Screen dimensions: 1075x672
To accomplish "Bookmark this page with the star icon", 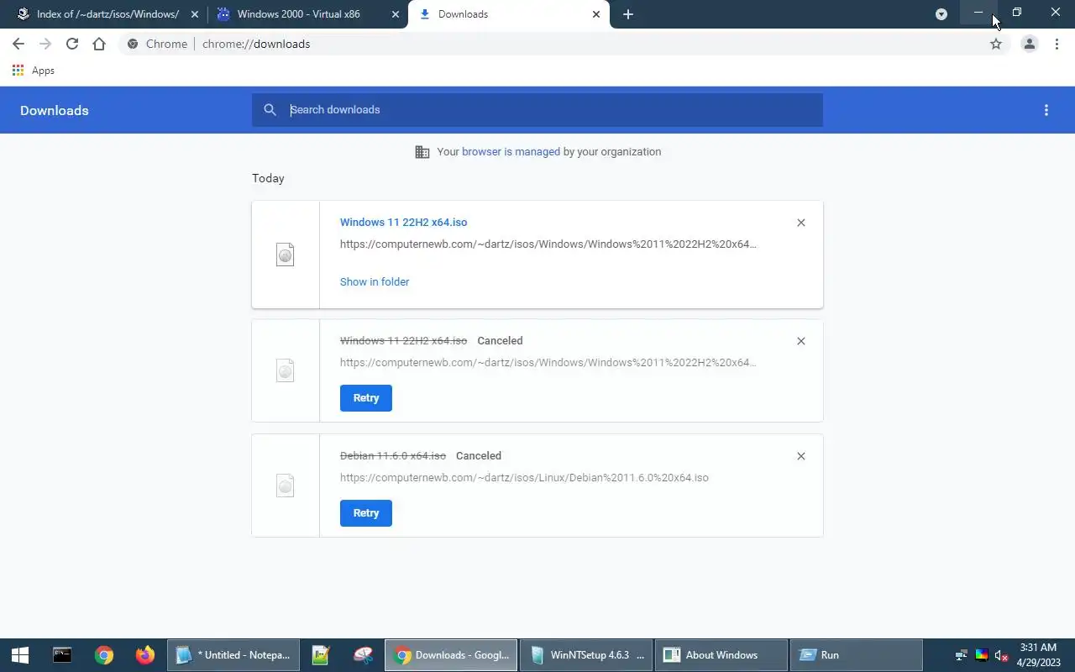I will 996,44.
